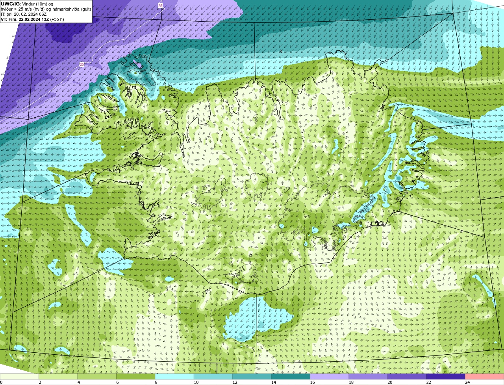Screen dimensions: 504x385
Task: Click the pale cream 0–2 m/s legend swatch
Action: tap(20, 376)
